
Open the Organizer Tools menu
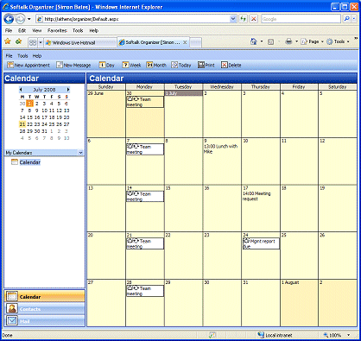22,56
